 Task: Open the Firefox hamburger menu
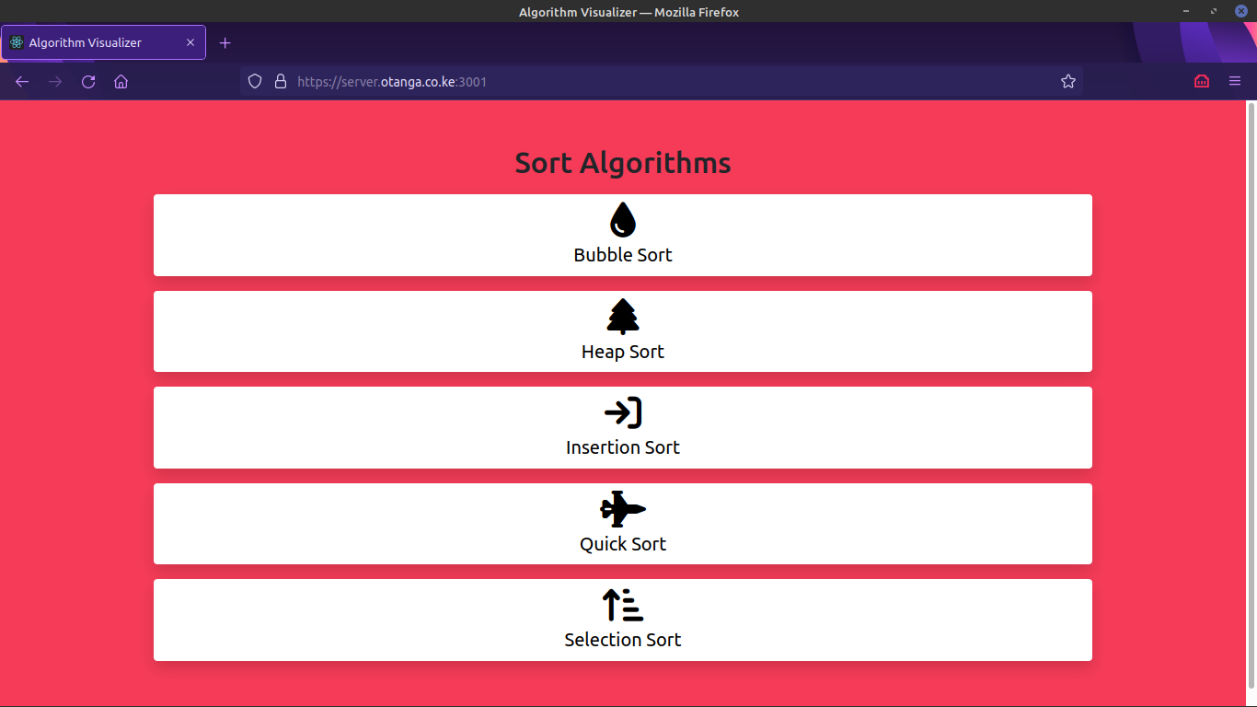pos(1235,82)
